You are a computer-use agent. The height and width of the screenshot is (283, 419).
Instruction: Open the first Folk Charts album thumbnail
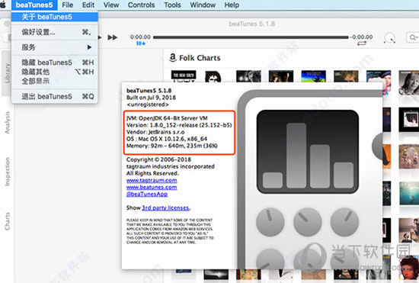(x=184, y=76)
